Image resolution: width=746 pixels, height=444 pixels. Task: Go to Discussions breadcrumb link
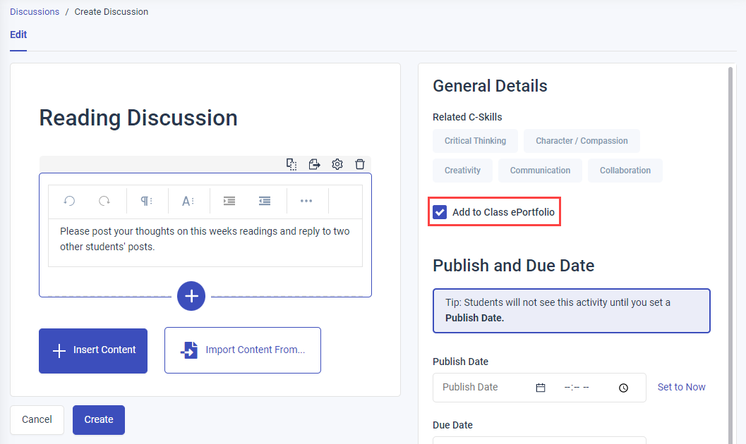click(35, 12)
